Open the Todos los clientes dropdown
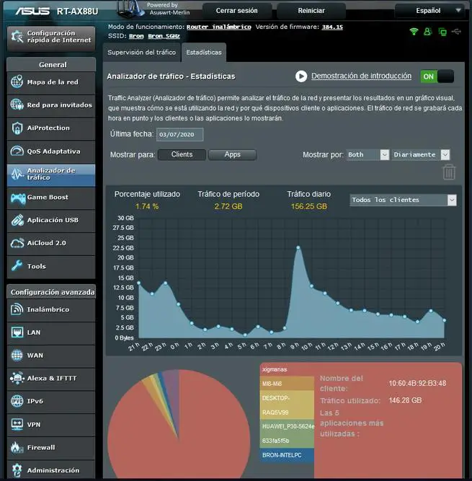The image size is (472, 481). tap(403, 200)
